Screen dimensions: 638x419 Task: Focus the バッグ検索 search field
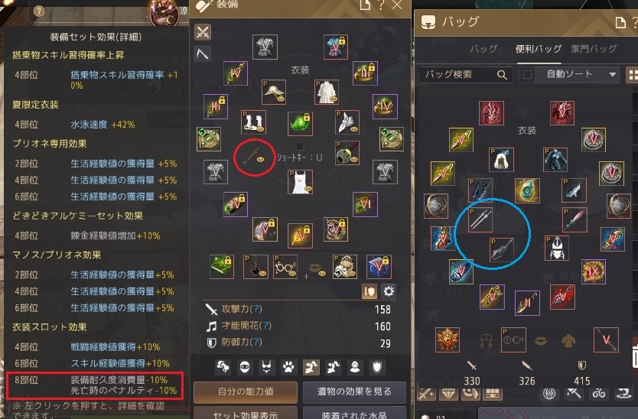[465, 75]
